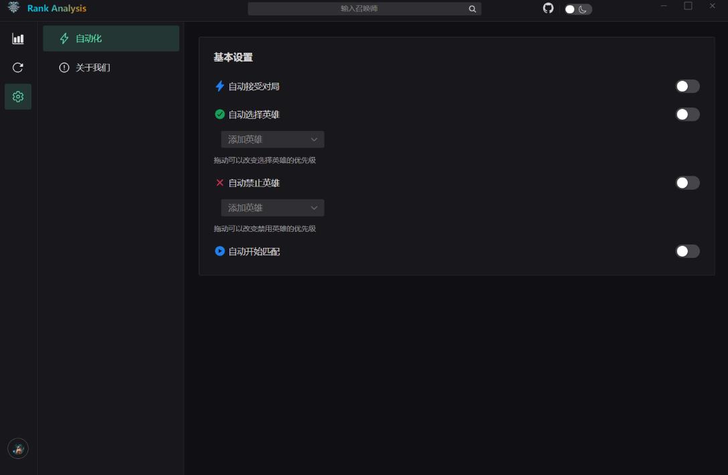The image size is (728, 475).
Task: Click the info icon beside 关于我们
Action: pyautogui.click(x=64, y=67)
